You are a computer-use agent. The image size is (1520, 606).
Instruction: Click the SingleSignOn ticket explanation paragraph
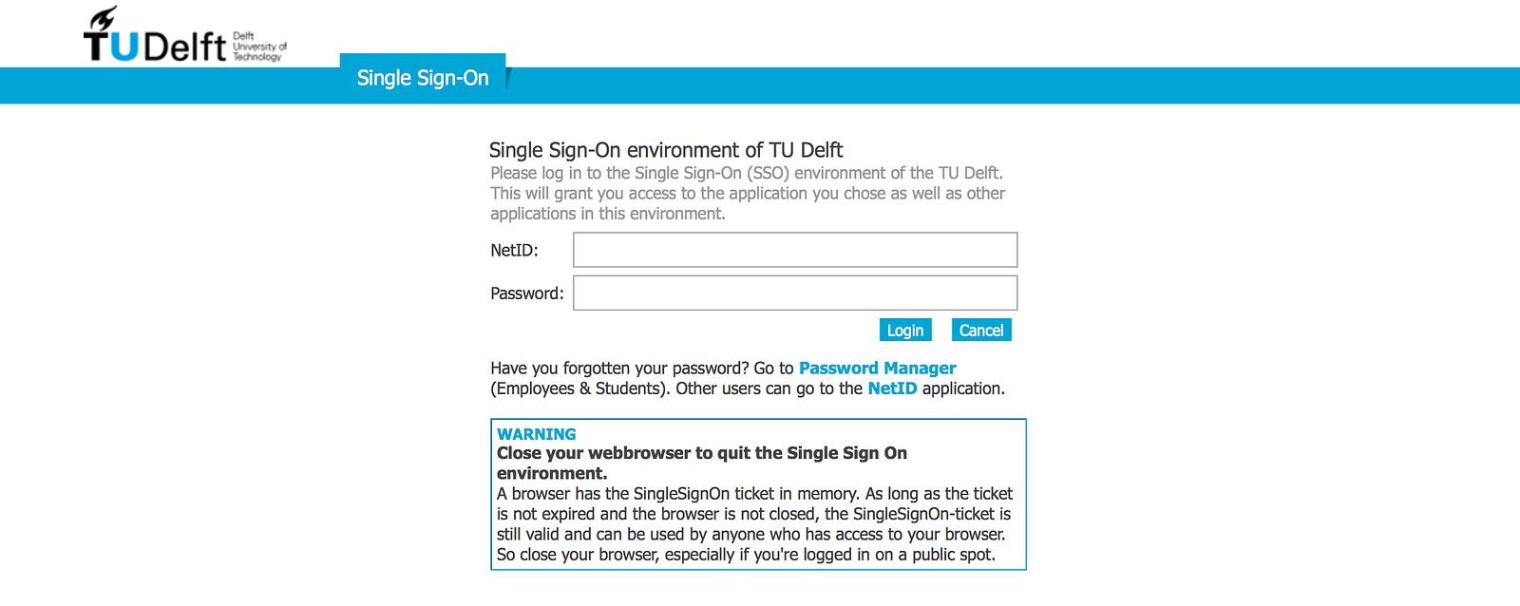(754, 523)
